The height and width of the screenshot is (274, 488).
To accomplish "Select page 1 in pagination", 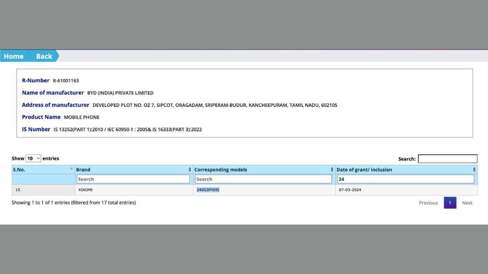I will point(450,203).
